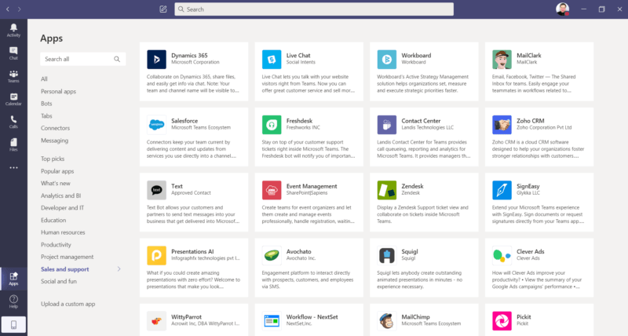Click the SignEasy card title text
The image size is (628, 336).
pos(528,186)
